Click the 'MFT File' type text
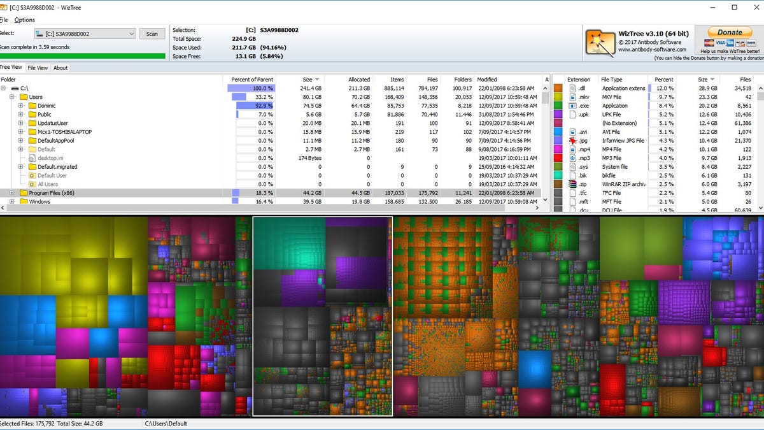The image size is (764, 430). coord(613,201)
